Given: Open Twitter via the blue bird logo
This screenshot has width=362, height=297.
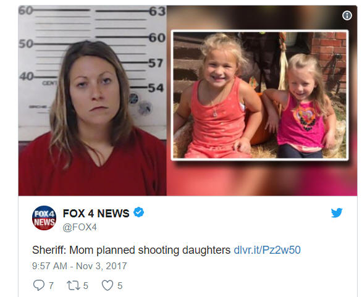Looking at the screenshot, I should 337,213.
